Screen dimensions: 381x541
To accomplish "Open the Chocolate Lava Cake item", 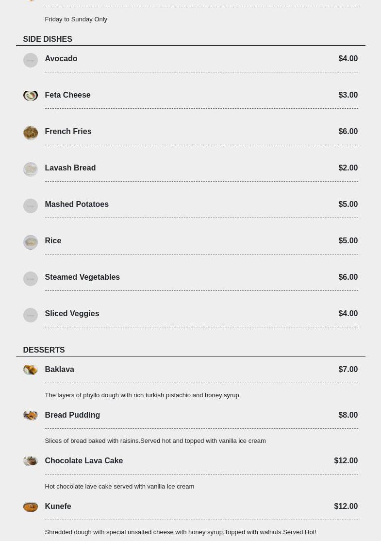I will (x=83, y=461).
